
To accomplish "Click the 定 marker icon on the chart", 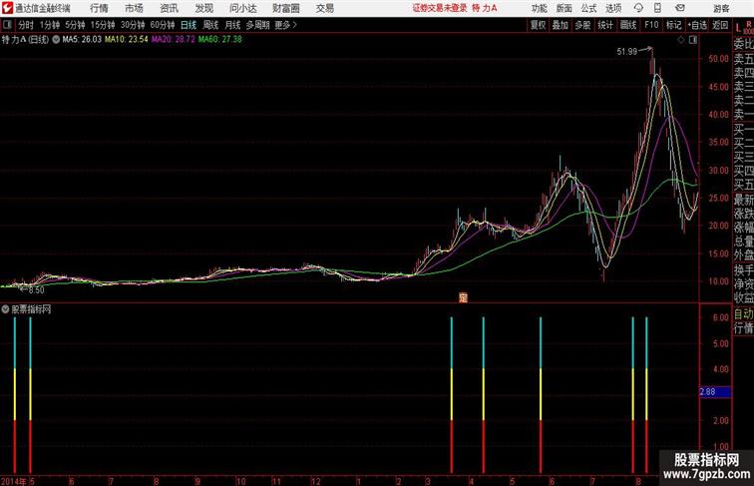I will pyautogui.click(x=463, y=297).
